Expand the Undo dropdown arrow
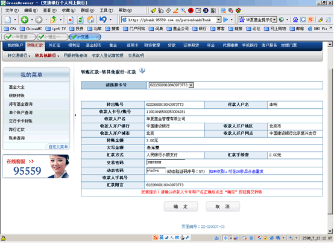This screenshot has width=334, height=243. click(110, 20)
